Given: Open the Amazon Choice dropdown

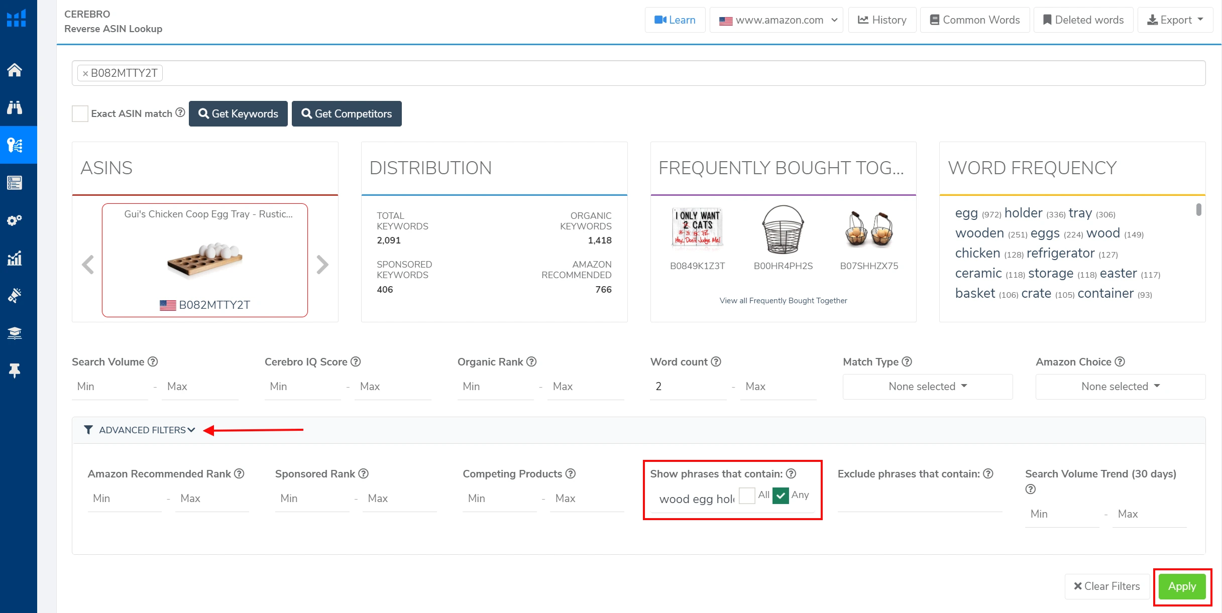Looking at the screenshot, I should 1120,386.
